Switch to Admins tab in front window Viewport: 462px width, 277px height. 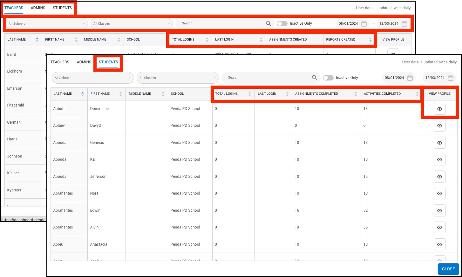(84, 62)
